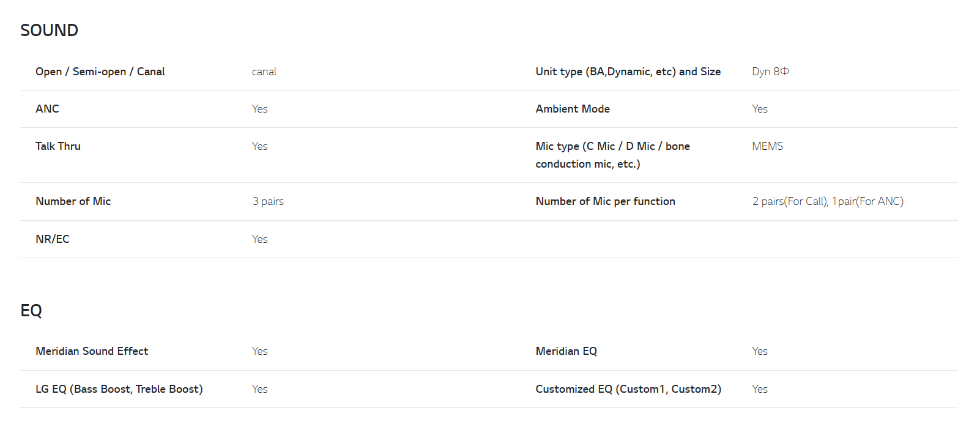Select the 'Open / Semi-open / Canal' label
This screenshot has height=427, width=958.
(x=100, y=72)
